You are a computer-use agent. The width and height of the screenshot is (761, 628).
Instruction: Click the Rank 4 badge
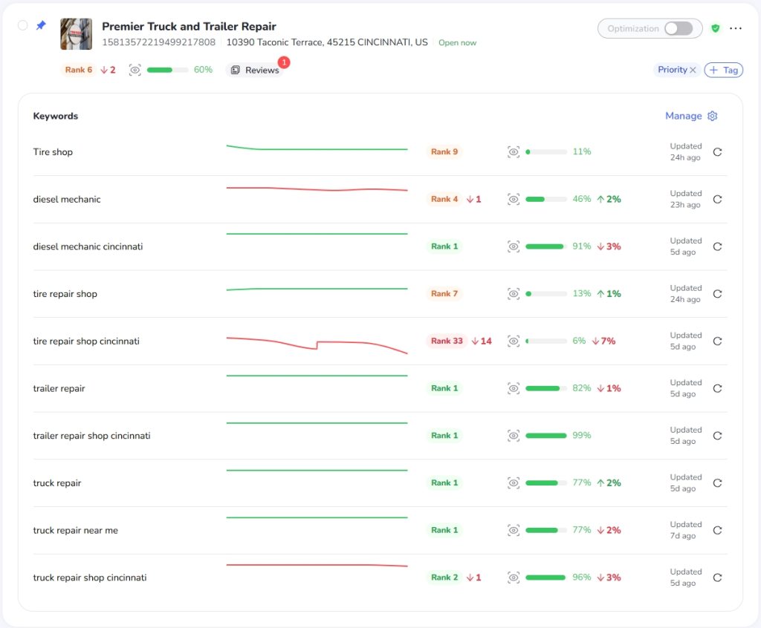tap(444, 199)
